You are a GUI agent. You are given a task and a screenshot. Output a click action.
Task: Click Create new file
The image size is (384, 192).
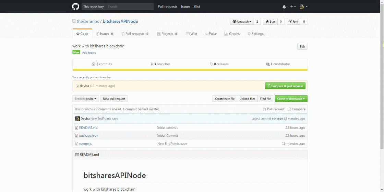225,99
